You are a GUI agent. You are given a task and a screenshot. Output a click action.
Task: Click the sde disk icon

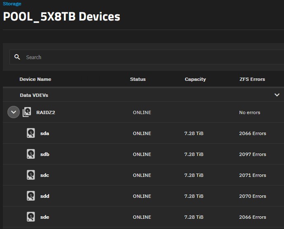click(x=31, y=217)
